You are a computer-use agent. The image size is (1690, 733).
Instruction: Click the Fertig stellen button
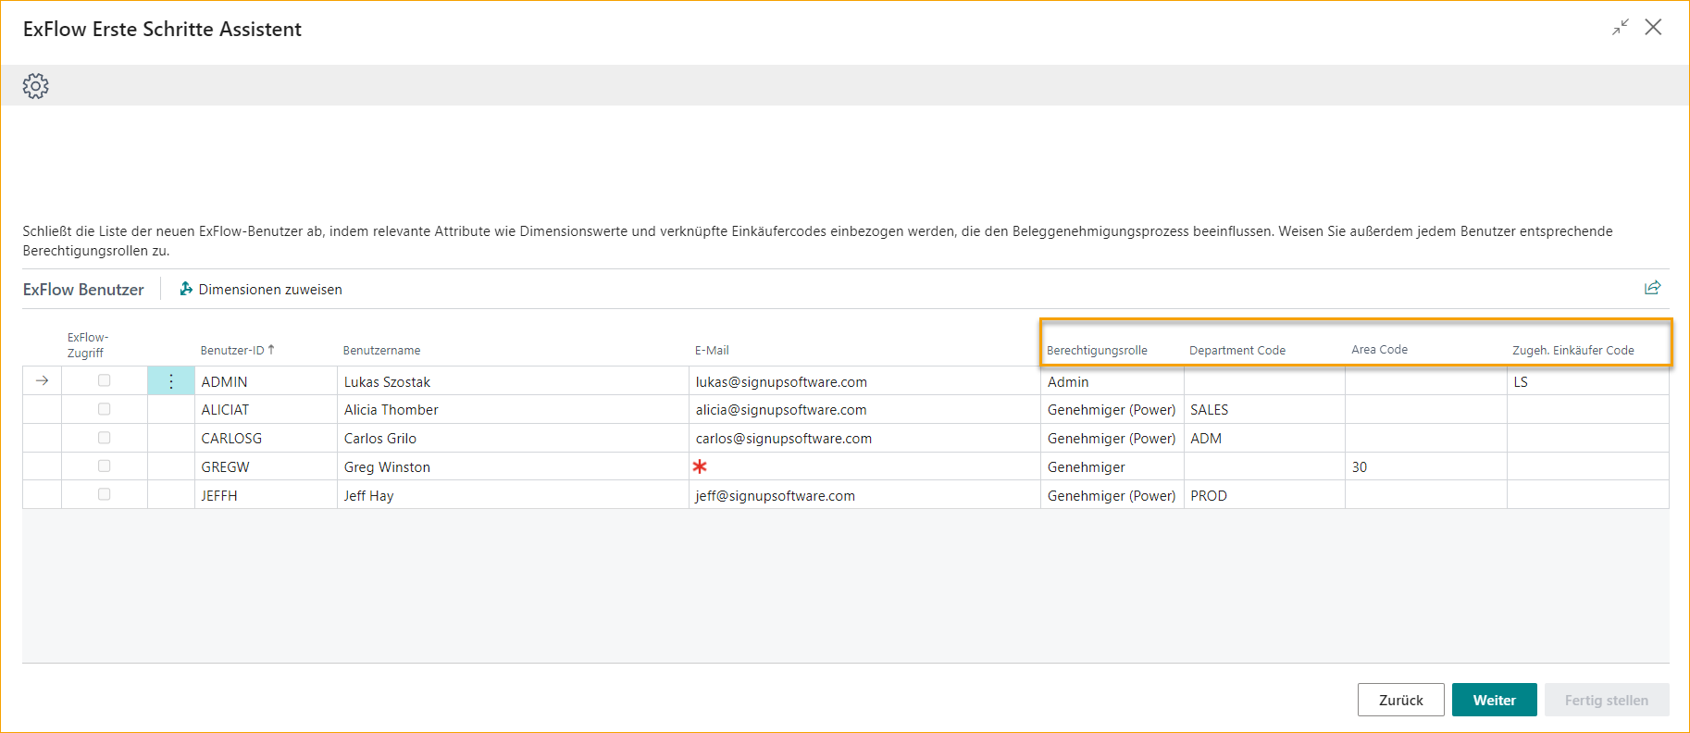pyautogui.click(x=1607, y=700)
